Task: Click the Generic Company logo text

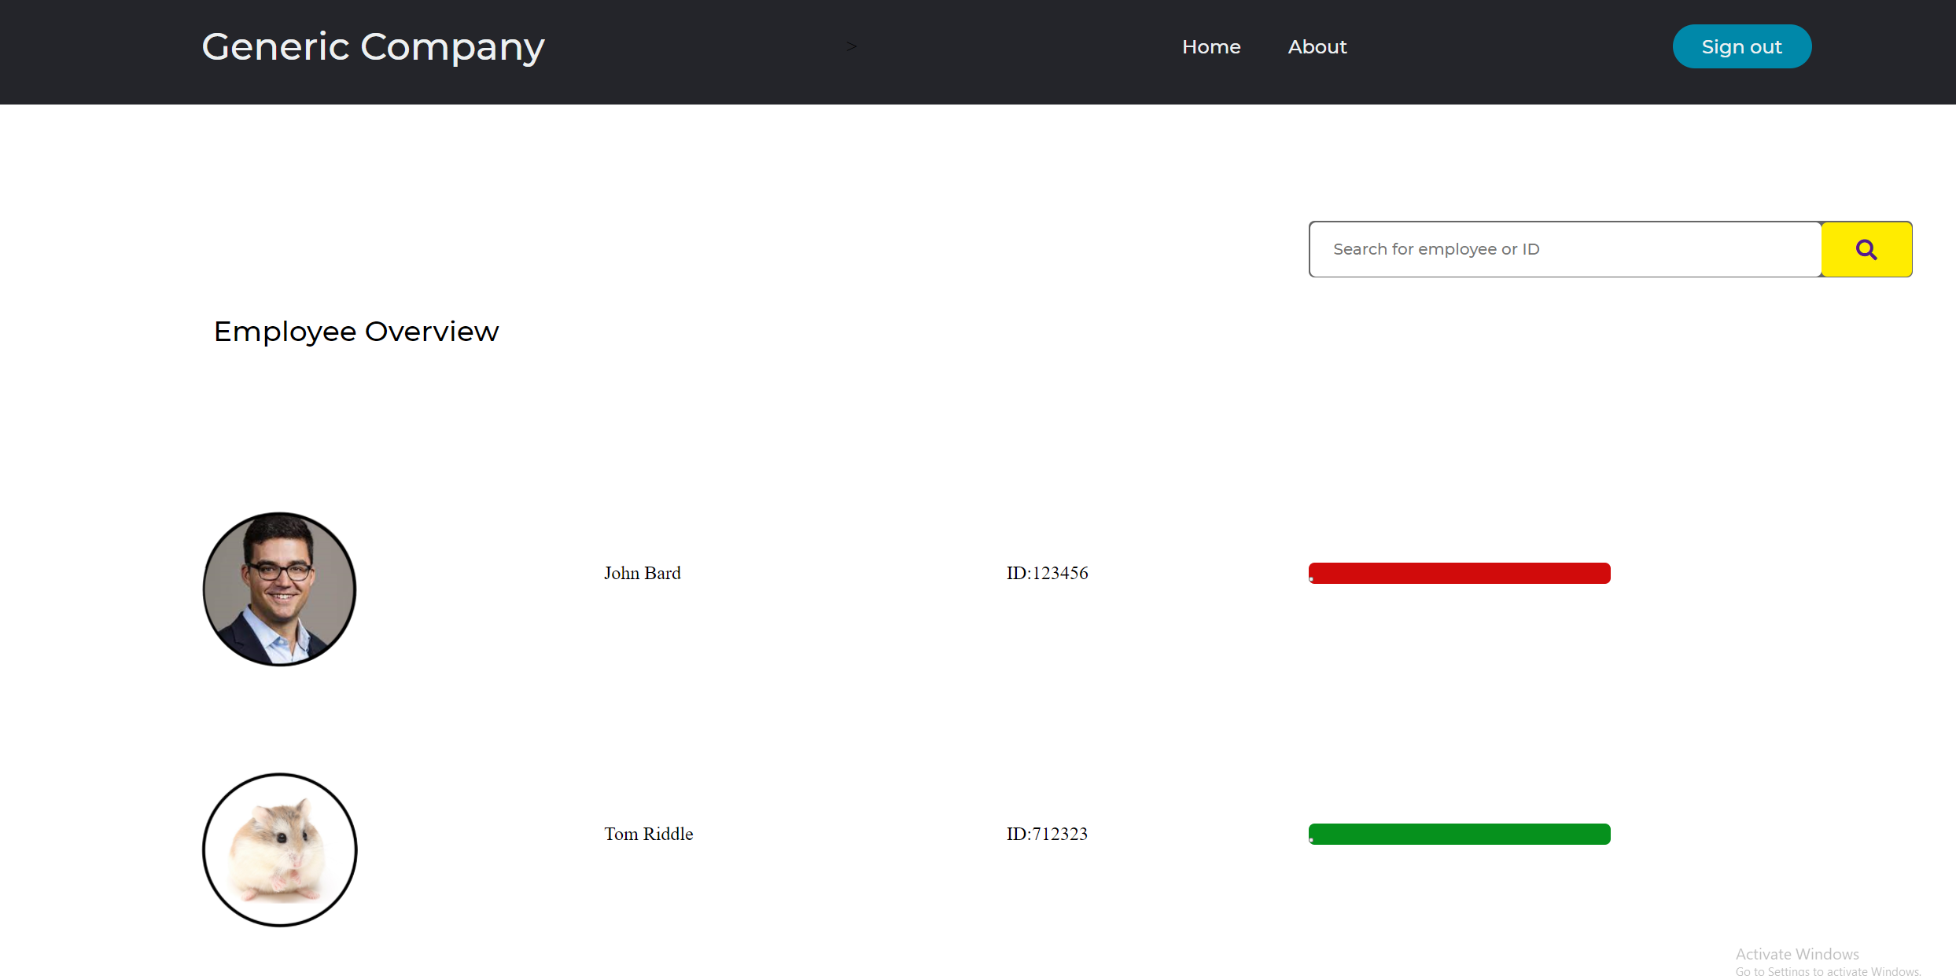Action: (x=373, y=47)
